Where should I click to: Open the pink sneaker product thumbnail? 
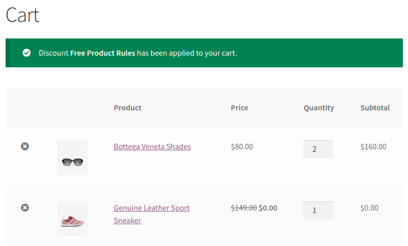click(x=72, y=219)
